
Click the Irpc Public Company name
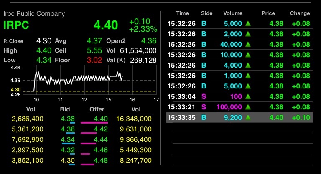point(34,14)
